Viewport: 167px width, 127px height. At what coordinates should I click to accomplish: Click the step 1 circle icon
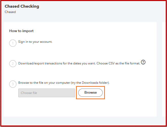(13, 43)
